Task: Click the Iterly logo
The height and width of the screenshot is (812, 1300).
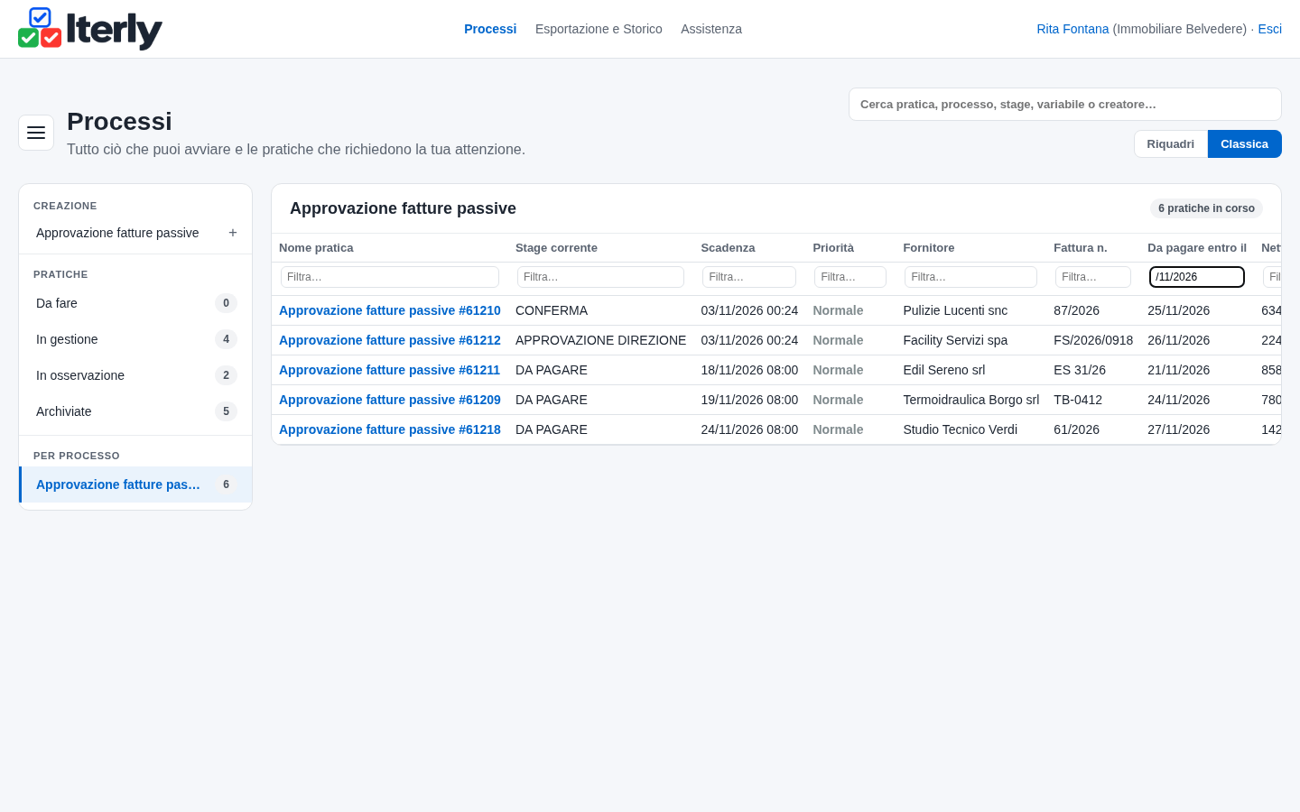Action: point(90,29)
